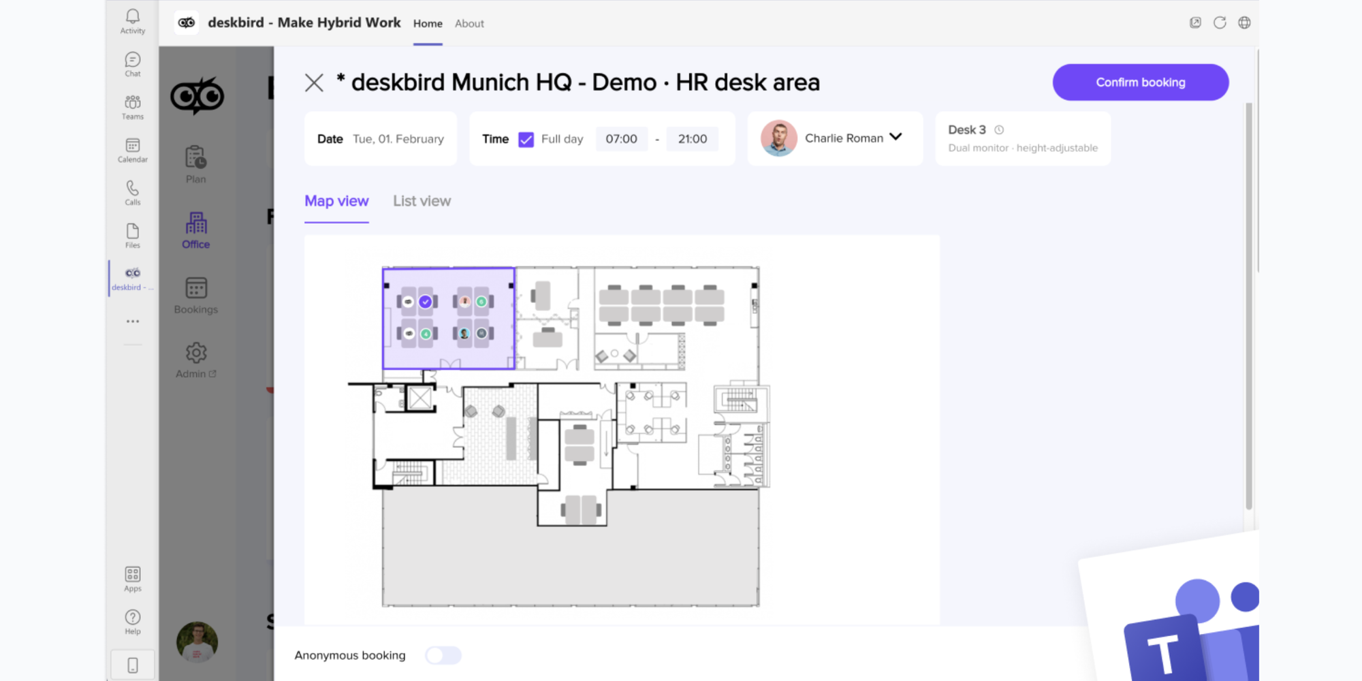Close the HR desk area booking panel
The image size is (1362, 681).
pyautogui.click(x=314, y=83)
